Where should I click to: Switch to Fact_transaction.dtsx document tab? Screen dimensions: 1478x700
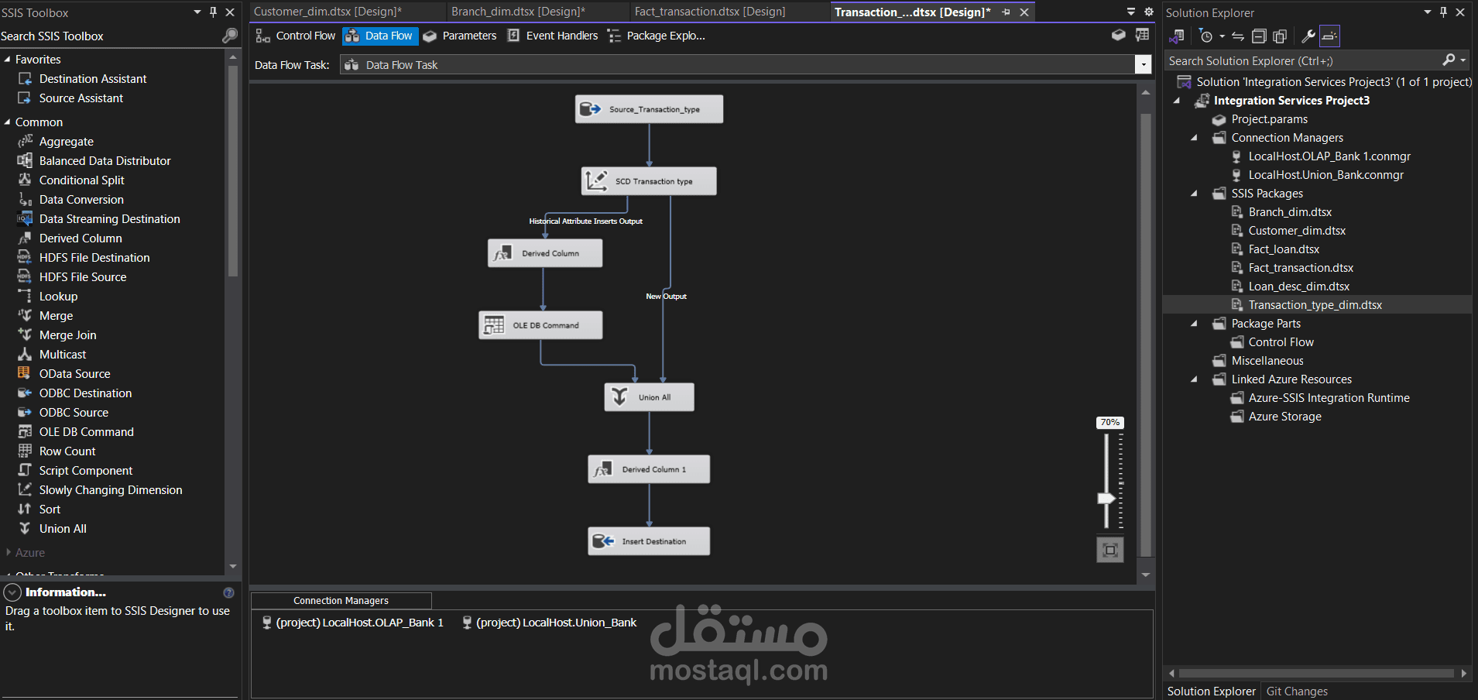click(x=710, y=12)
